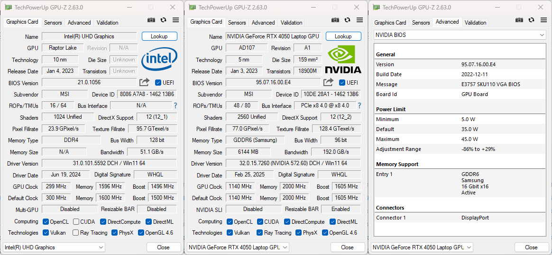This screenshot has height=255, width=552.
Task: Open Sensors tab in right window
Action: pyautogui.click(x=421, y=23)
